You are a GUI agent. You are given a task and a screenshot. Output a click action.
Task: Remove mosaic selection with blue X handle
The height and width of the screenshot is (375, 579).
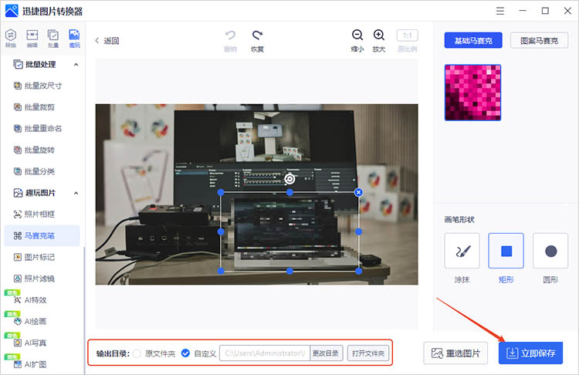[358, 192]
